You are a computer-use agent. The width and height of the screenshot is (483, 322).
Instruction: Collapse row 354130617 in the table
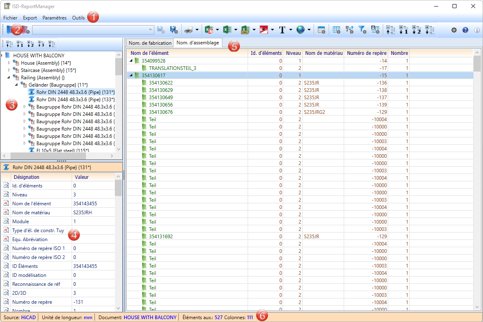pos(131,75)
